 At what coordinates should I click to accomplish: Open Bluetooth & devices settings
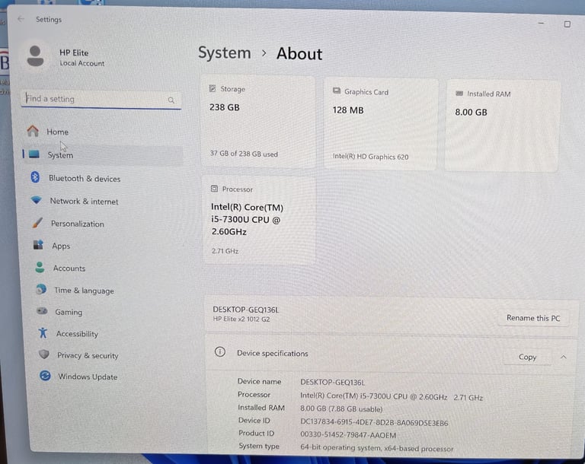[104, 178]
